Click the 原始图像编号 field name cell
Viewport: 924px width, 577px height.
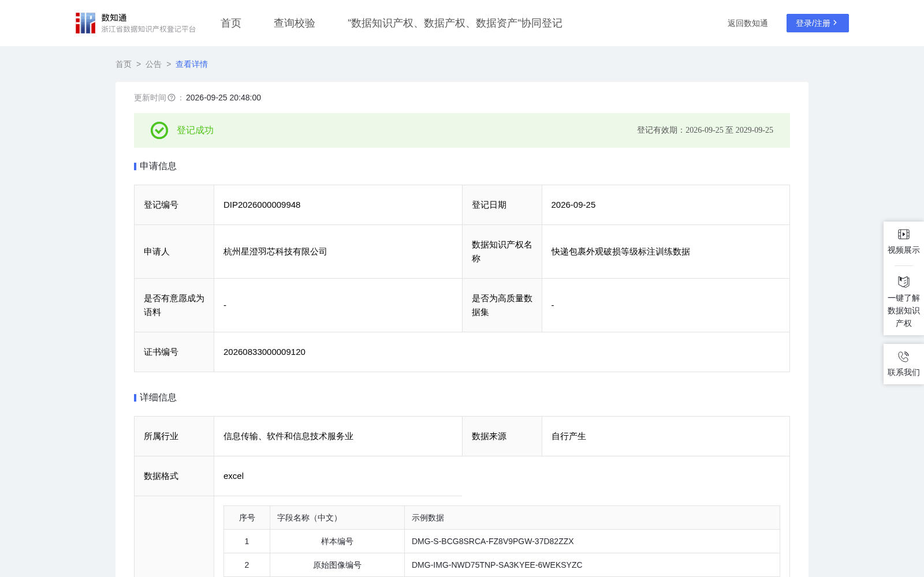pos(337,565)
